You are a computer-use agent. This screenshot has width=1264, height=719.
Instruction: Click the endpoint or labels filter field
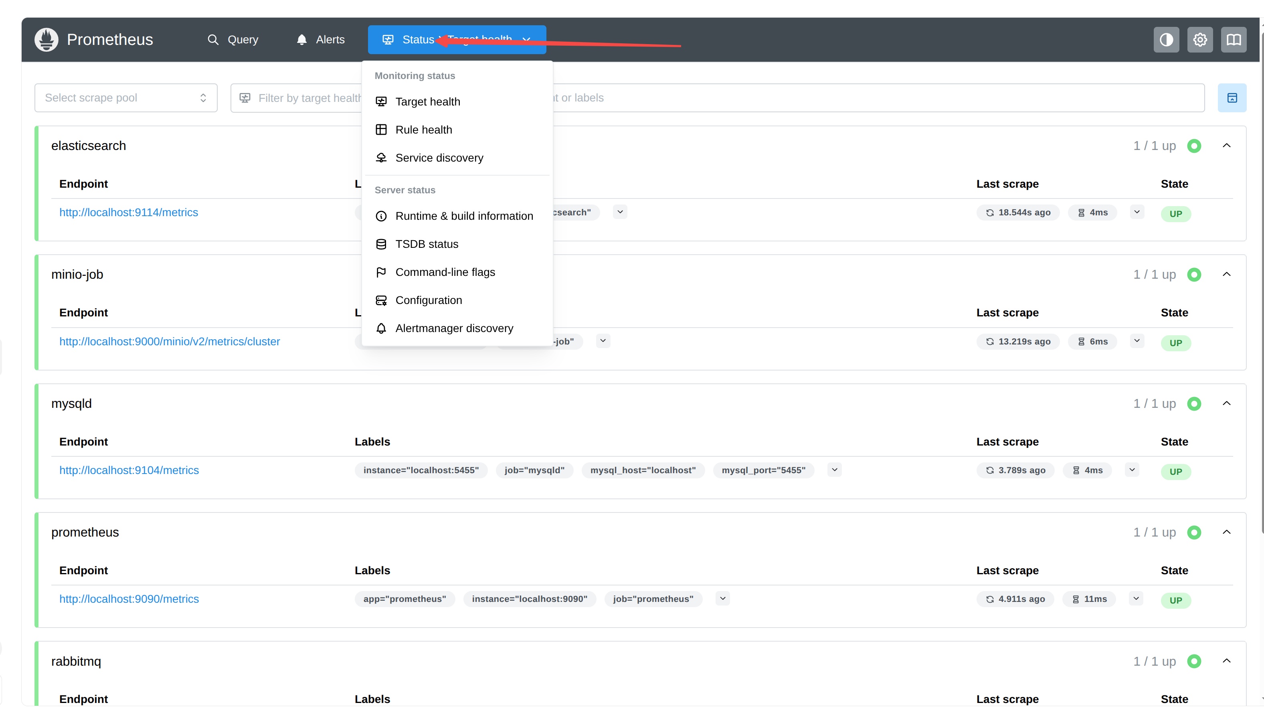(x=878, y=98)
